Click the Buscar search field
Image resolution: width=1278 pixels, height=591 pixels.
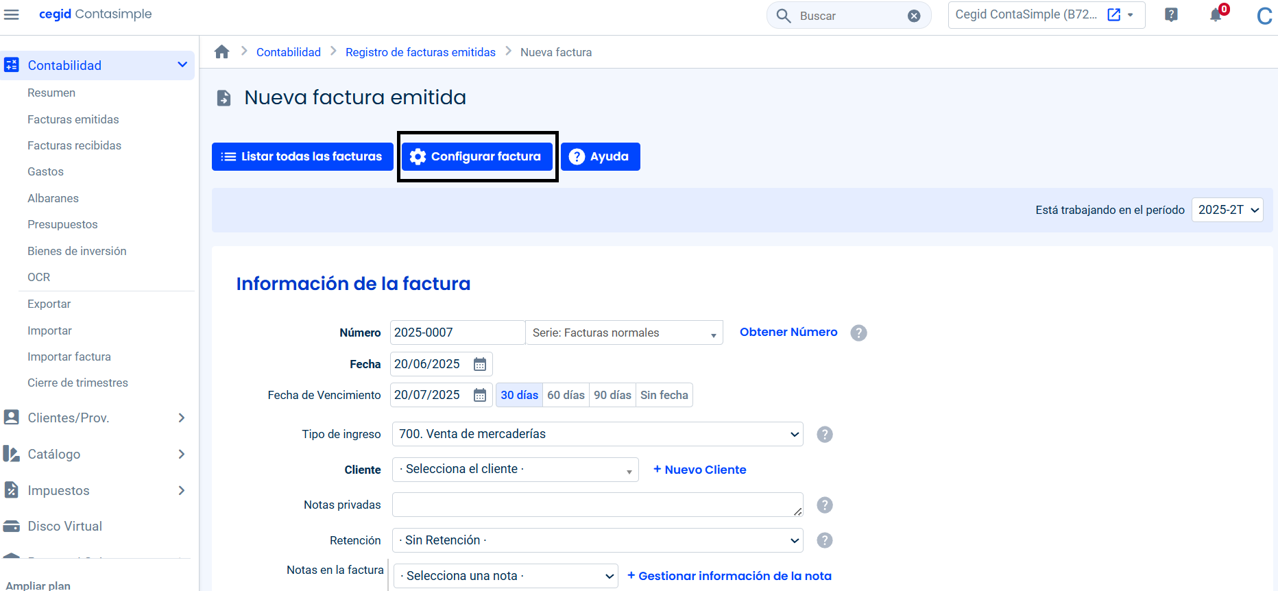849,16
